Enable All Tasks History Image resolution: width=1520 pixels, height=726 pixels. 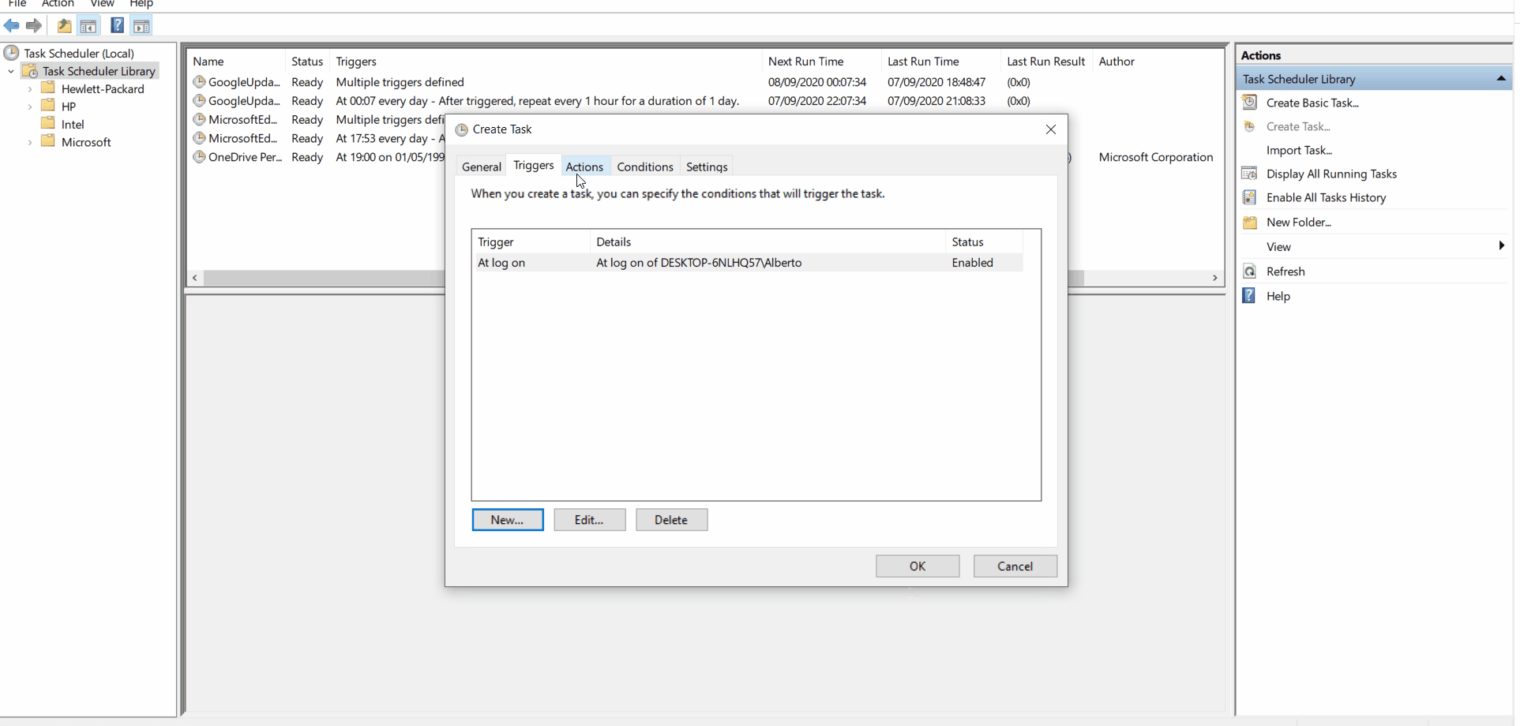coord(1325,197)
